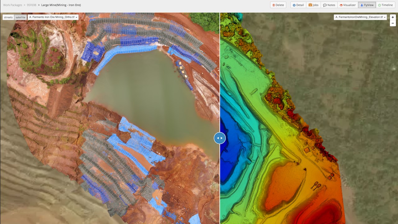Click the FlyView plane icon
The height and width of the screenshot is (224, 398).
point(362,5)
